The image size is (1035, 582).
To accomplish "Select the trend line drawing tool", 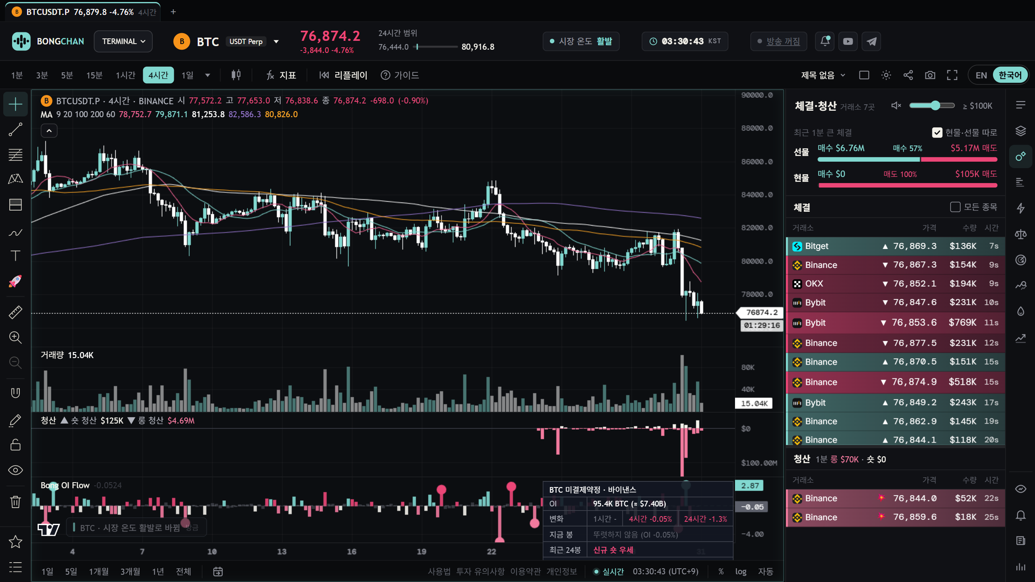I will (15, 130).
